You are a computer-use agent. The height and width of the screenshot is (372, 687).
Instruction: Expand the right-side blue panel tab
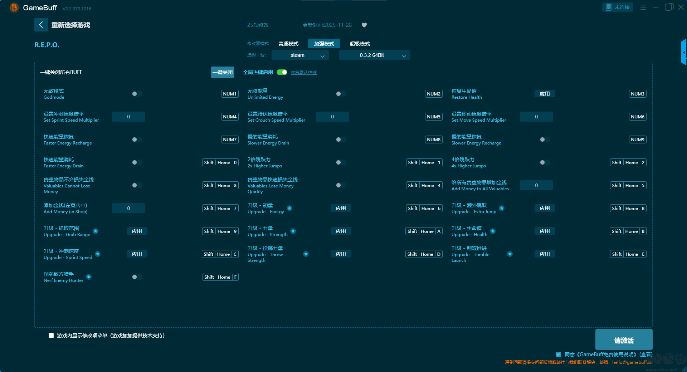[683, 52]
